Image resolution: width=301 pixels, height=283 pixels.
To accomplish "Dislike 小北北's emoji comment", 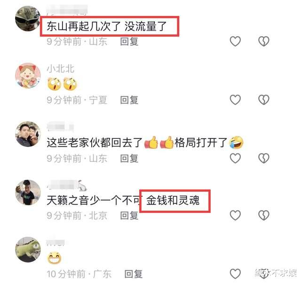I will point(264,99).
